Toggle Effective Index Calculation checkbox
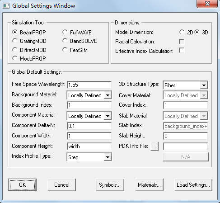This screenshot has height=203, width=220. point(182,51)
